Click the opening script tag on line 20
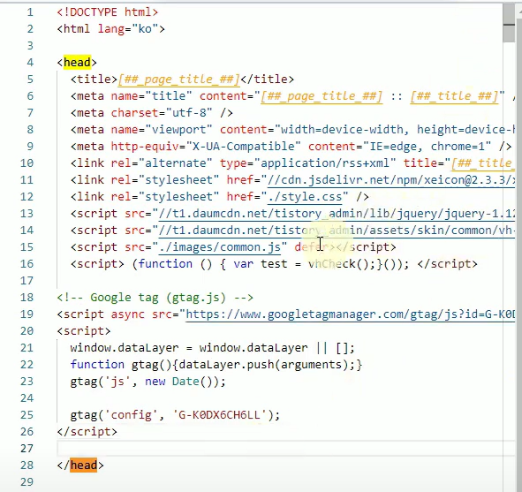This screenshot has width=522, height=492. (x=84, y=331)
